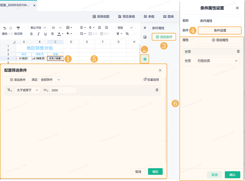Click the increase indent icon
The width and height of the screenshot is (245, 181).
click(x=106, y=28)
